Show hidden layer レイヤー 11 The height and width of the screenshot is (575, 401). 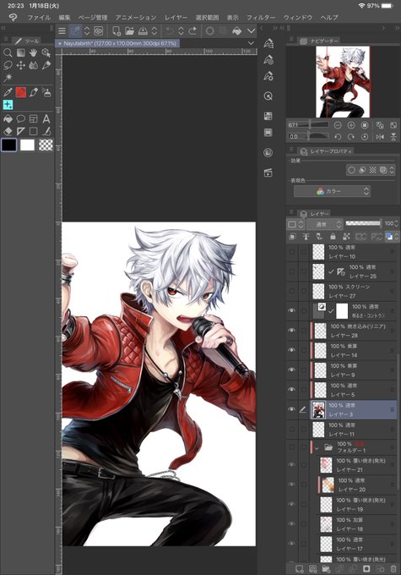tap(292, 430)
